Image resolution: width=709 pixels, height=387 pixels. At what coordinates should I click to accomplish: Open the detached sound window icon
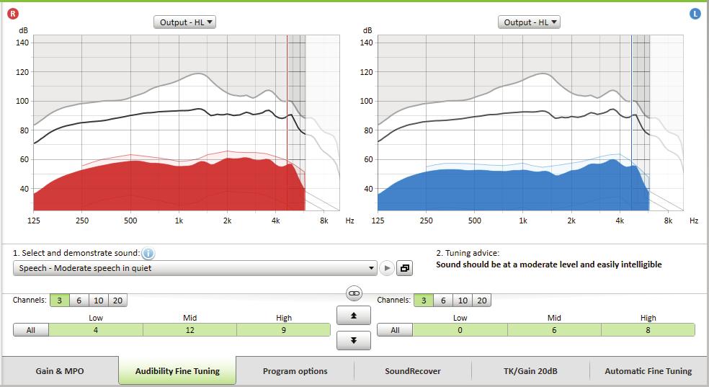[x=405, y=268]
